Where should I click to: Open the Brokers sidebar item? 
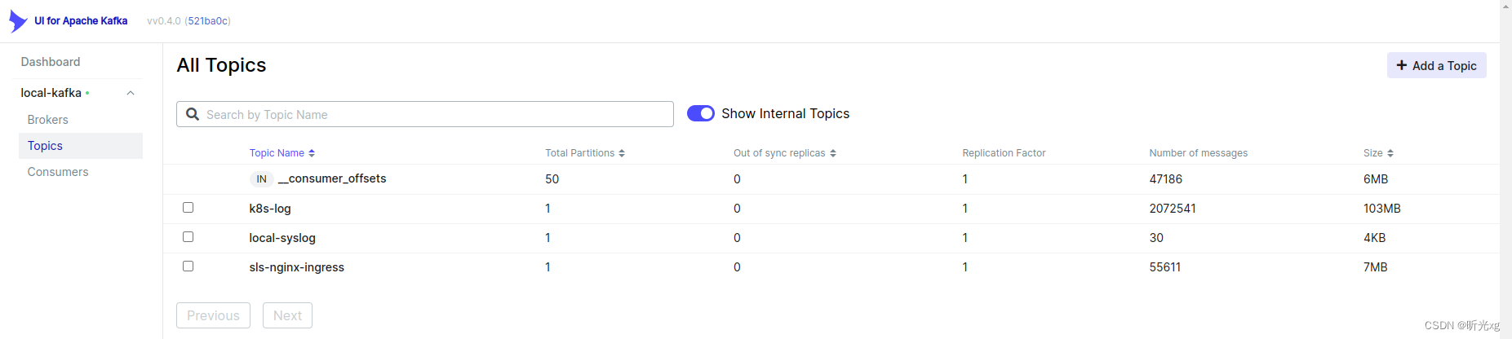[x=48, y=120]
